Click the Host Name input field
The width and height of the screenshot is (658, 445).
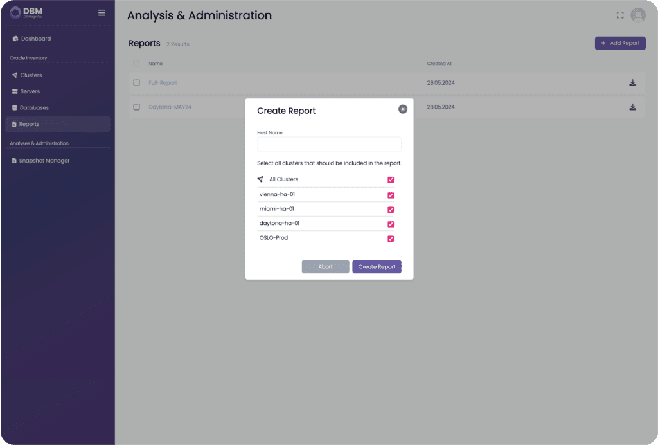click(329, 144)
